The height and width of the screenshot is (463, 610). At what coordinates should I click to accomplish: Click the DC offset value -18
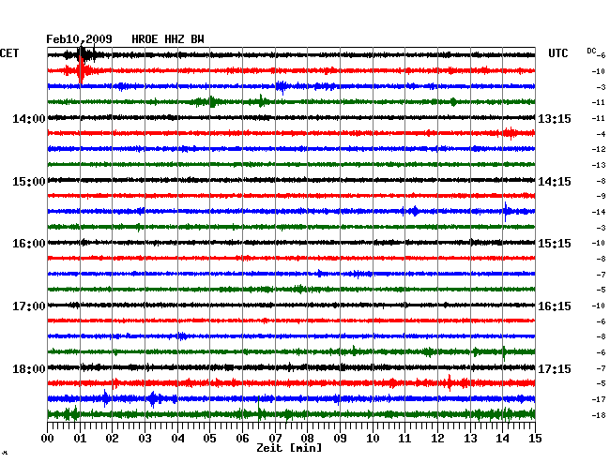coord(599,415)
